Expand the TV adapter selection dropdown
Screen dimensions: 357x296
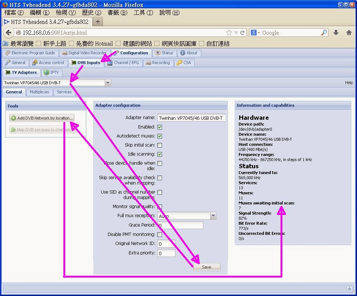pos(108,83)
